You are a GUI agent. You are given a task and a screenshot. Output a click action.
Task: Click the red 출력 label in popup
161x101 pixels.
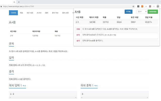(78, 41)
